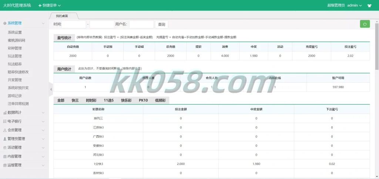Expand the 内容管理 menu chevron
Viewport: 379px width, 179px height.
point(43,156)
